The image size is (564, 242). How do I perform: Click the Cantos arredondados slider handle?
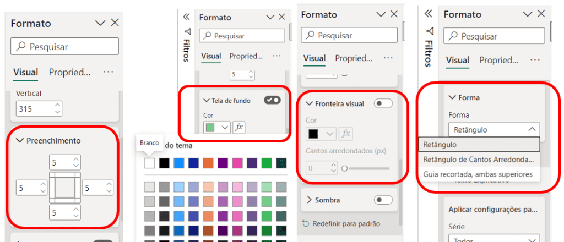tap(345, 168)
